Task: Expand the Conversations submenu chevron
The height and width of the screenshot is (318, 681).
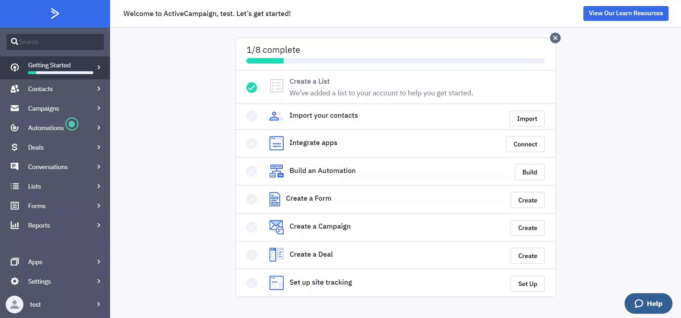Action: pyautogui.click(x=99, y=167)
